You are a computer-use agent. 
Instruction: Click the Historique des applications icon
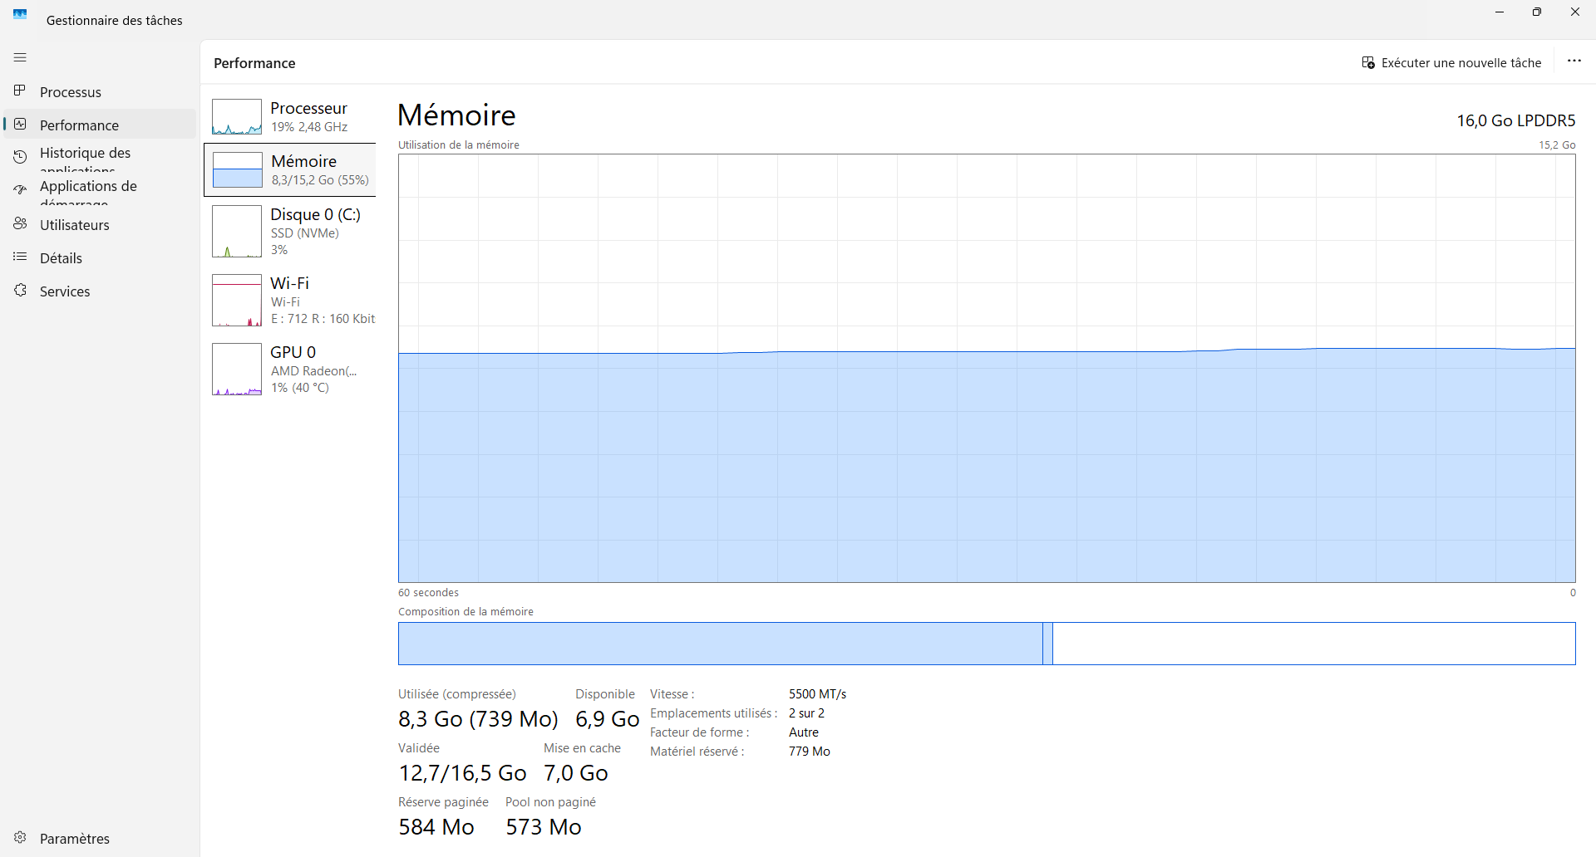[20, 156]
